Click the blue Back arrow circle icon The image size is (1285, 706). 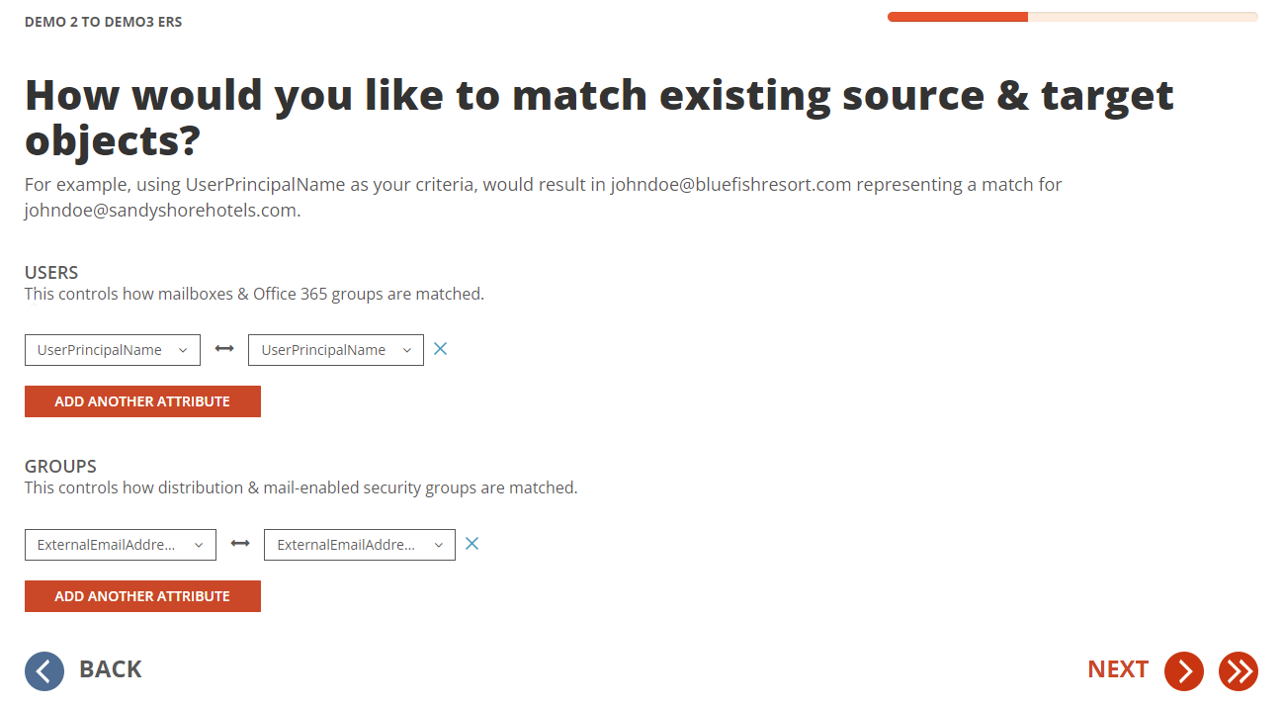(44, 671)
